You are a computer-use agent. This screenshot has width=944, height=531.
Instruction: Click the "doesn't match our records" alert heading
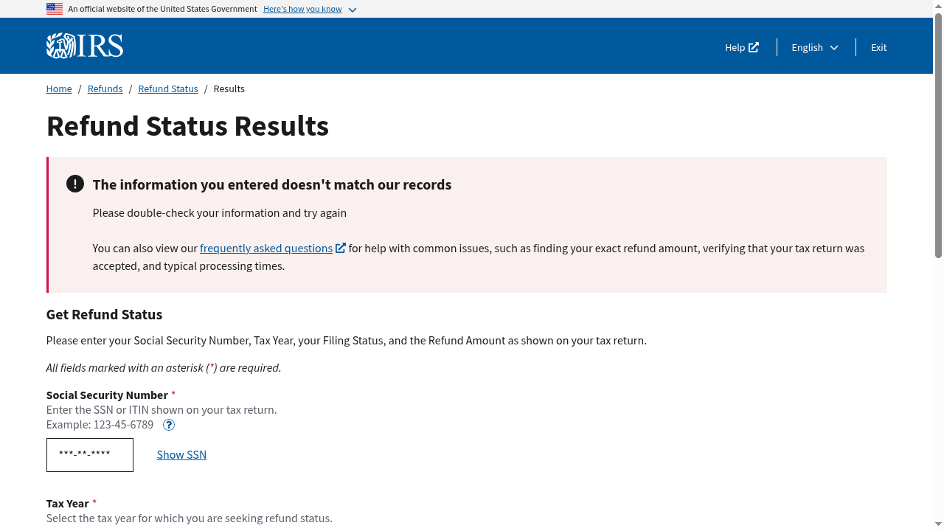click(x=272, y=184)
